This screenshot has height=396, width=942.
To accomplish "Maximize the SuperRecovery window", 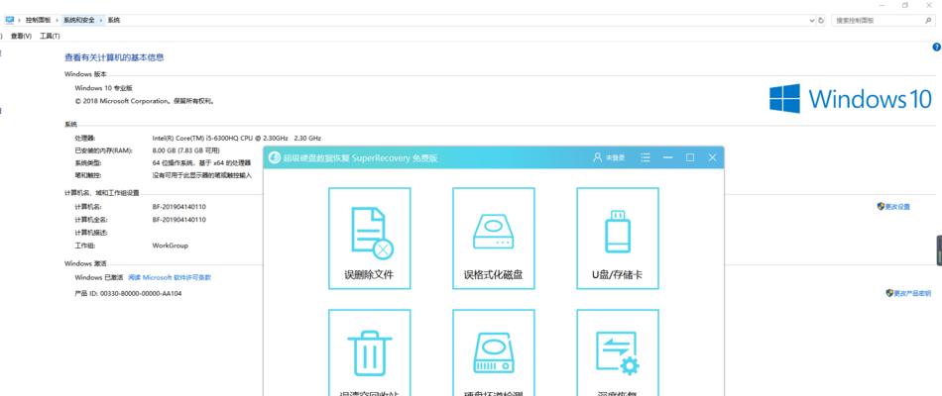I will [x=690, y=157].
